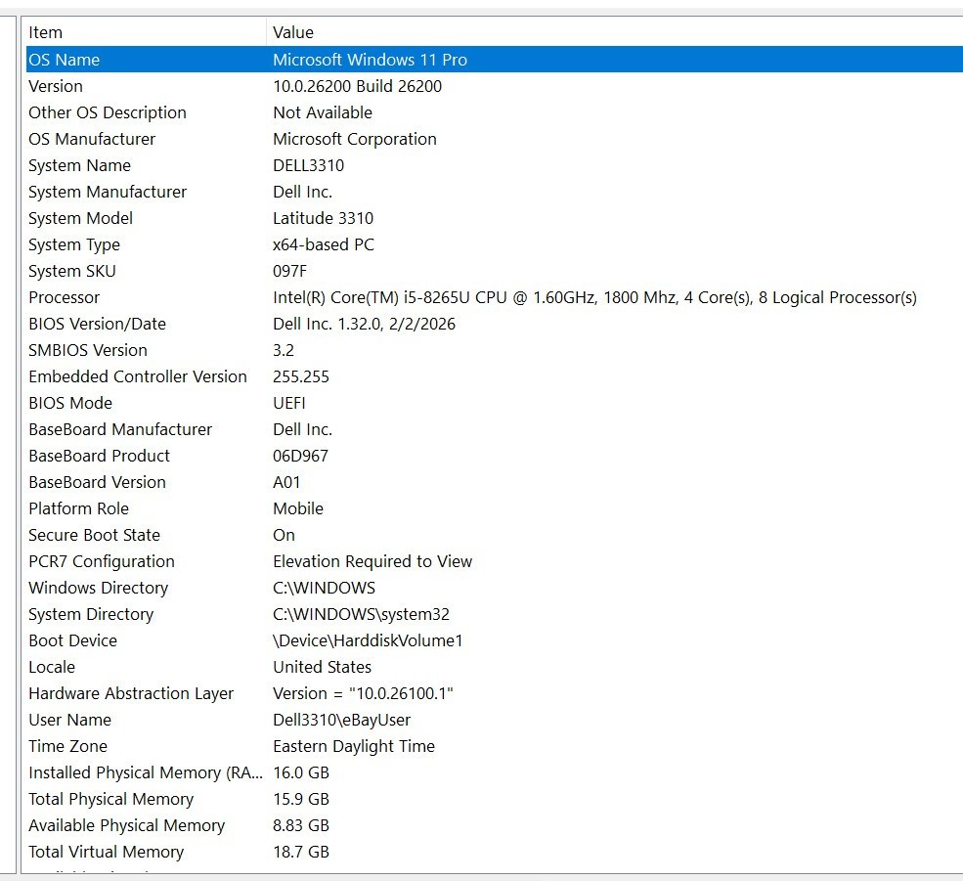
Task: Select the SMBIOS Version row
Action: [x=495, y=350]
